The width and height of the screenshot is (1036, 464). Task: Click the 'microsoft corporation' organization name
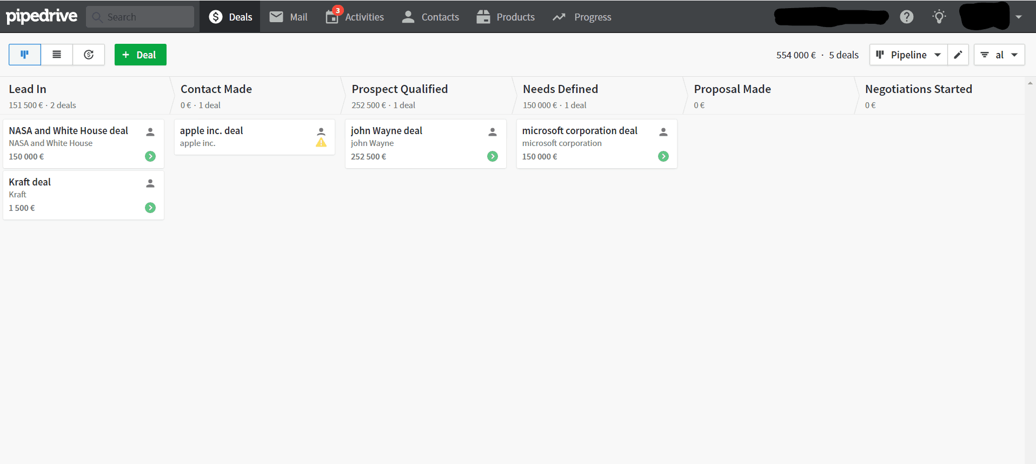pyautogui.click(x=562, y=143)
